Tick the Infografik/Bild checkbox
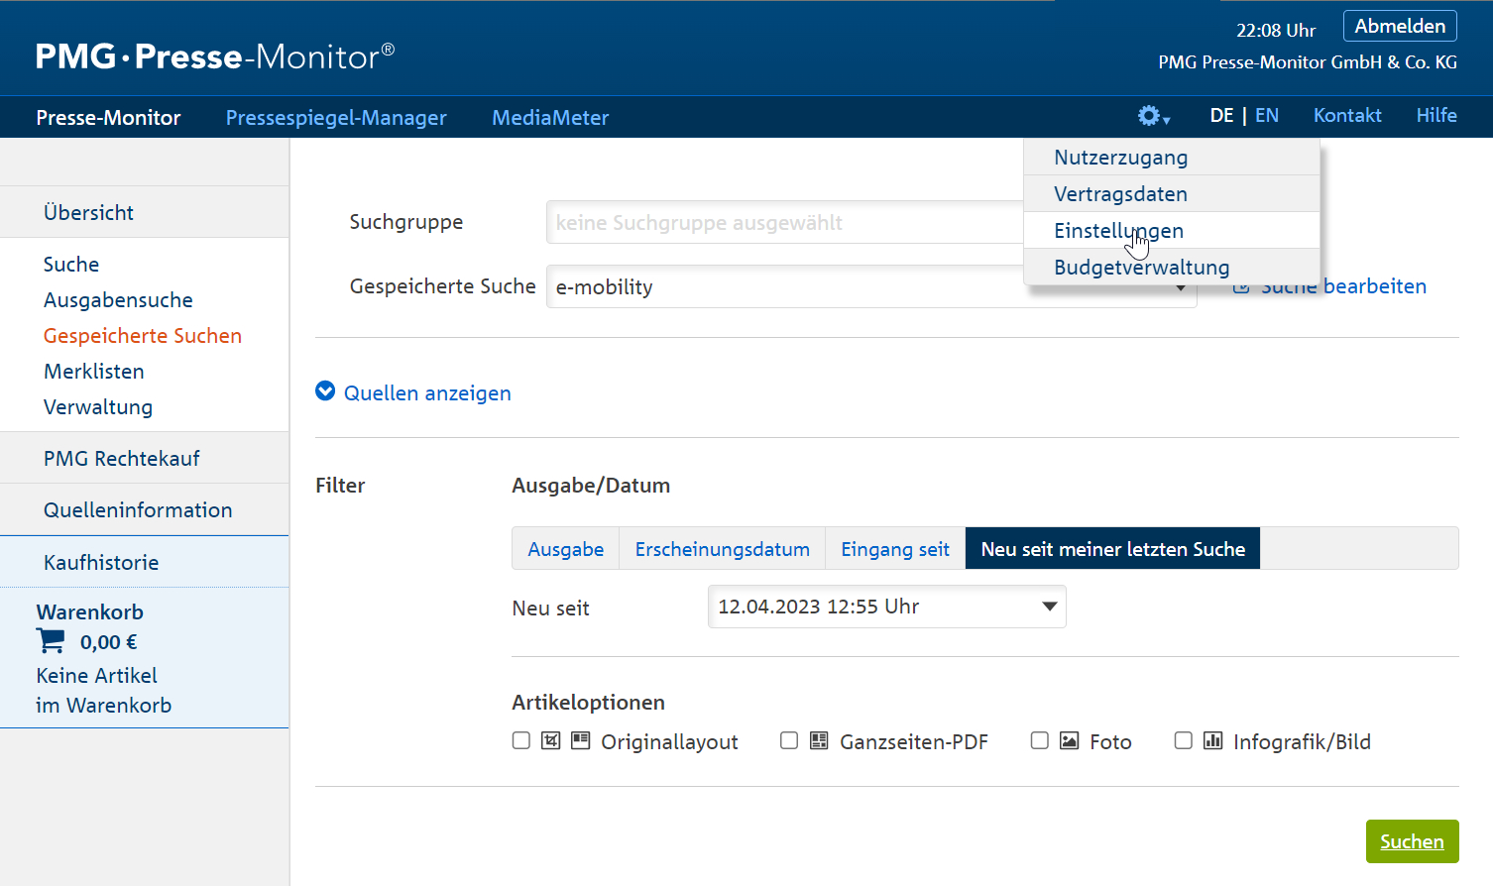1493x886 pixels. [1184, 740]
